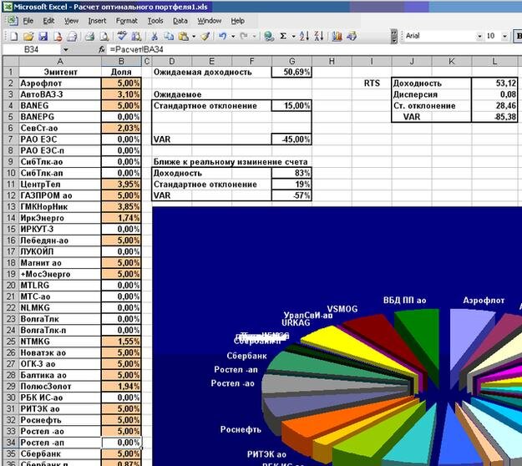Image resolution: width=522 pixels, height=466 pixels.
Task: Select VAR value cell -45,00%
Action: pyautogui.click(x=291, y=139)
